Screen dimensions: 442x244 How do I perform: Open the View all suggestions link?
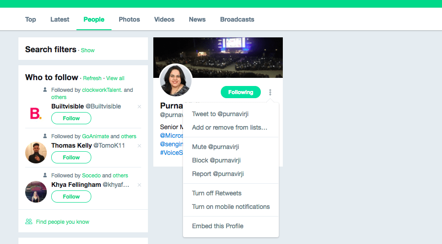(115, 78)
